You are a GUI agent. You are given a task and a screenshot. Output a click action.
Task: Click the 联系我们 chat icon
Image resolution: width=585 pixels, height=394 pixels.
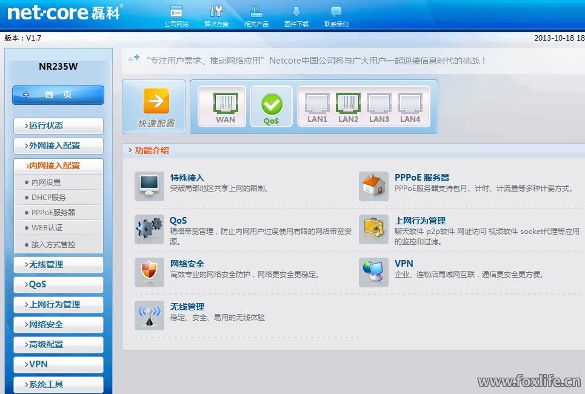[336, 12]
